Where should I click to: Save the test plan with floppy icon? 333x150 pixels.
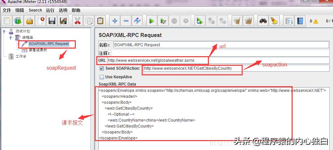coord(52,21)
